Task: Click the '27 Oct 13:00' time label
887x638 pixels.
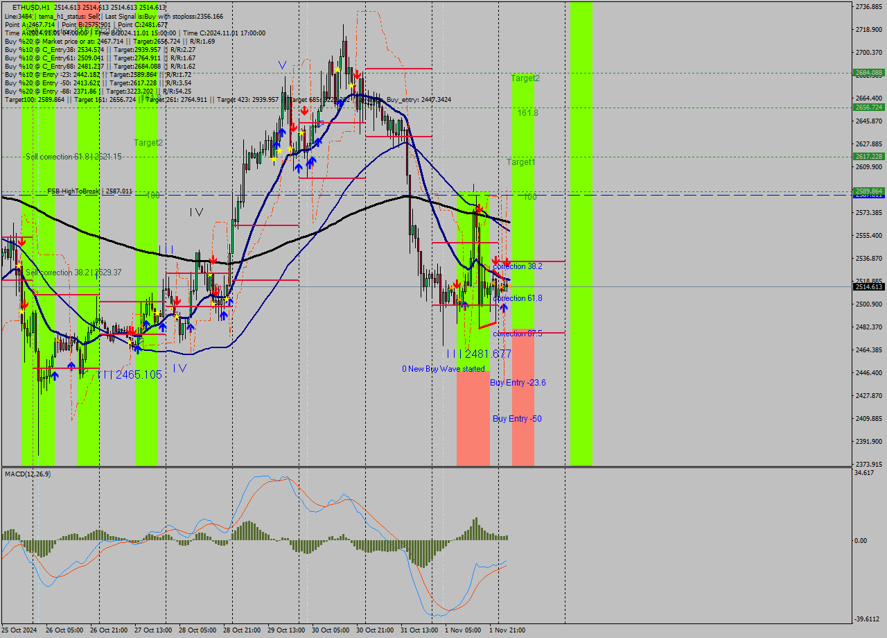Action: click(x=152, y=630)
